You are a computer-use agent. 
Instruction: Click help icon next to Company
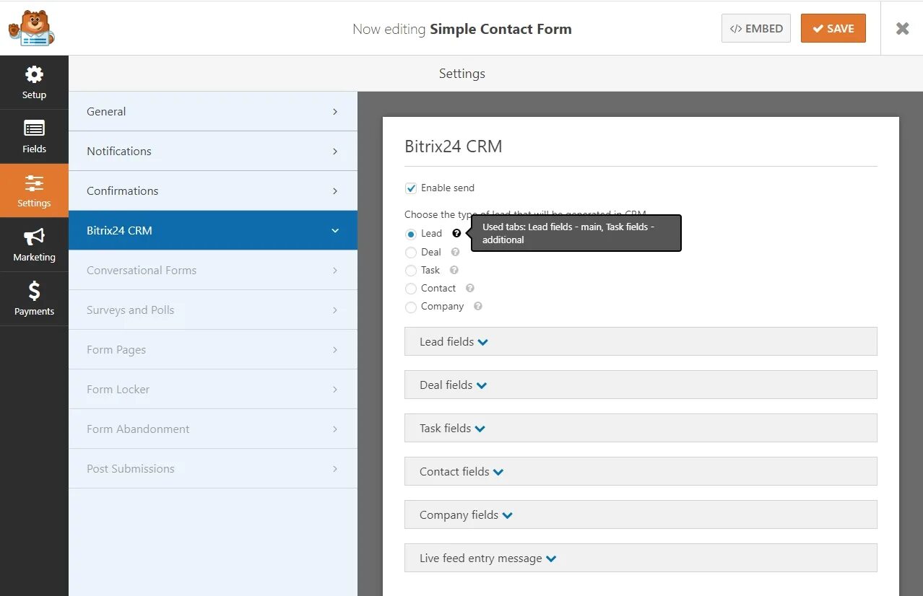tap(478, 306)
